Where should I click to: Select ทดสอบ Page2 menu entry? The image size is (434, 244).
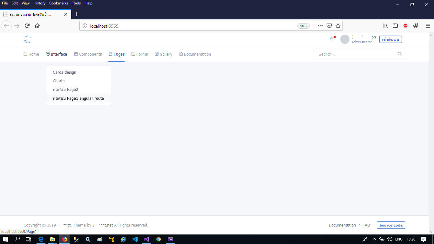(x=78, y=90)
